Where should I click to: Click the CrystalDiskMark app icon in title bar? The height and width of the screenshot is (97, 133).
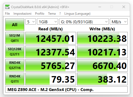(7, 7)
